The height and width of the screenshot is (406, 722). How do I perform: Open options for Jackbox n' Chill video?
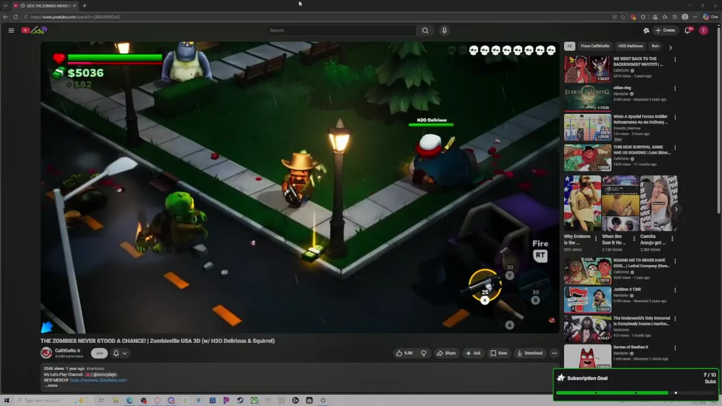click(675, 290)
